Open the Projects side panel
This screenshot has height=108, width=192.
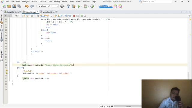point(1,19)
